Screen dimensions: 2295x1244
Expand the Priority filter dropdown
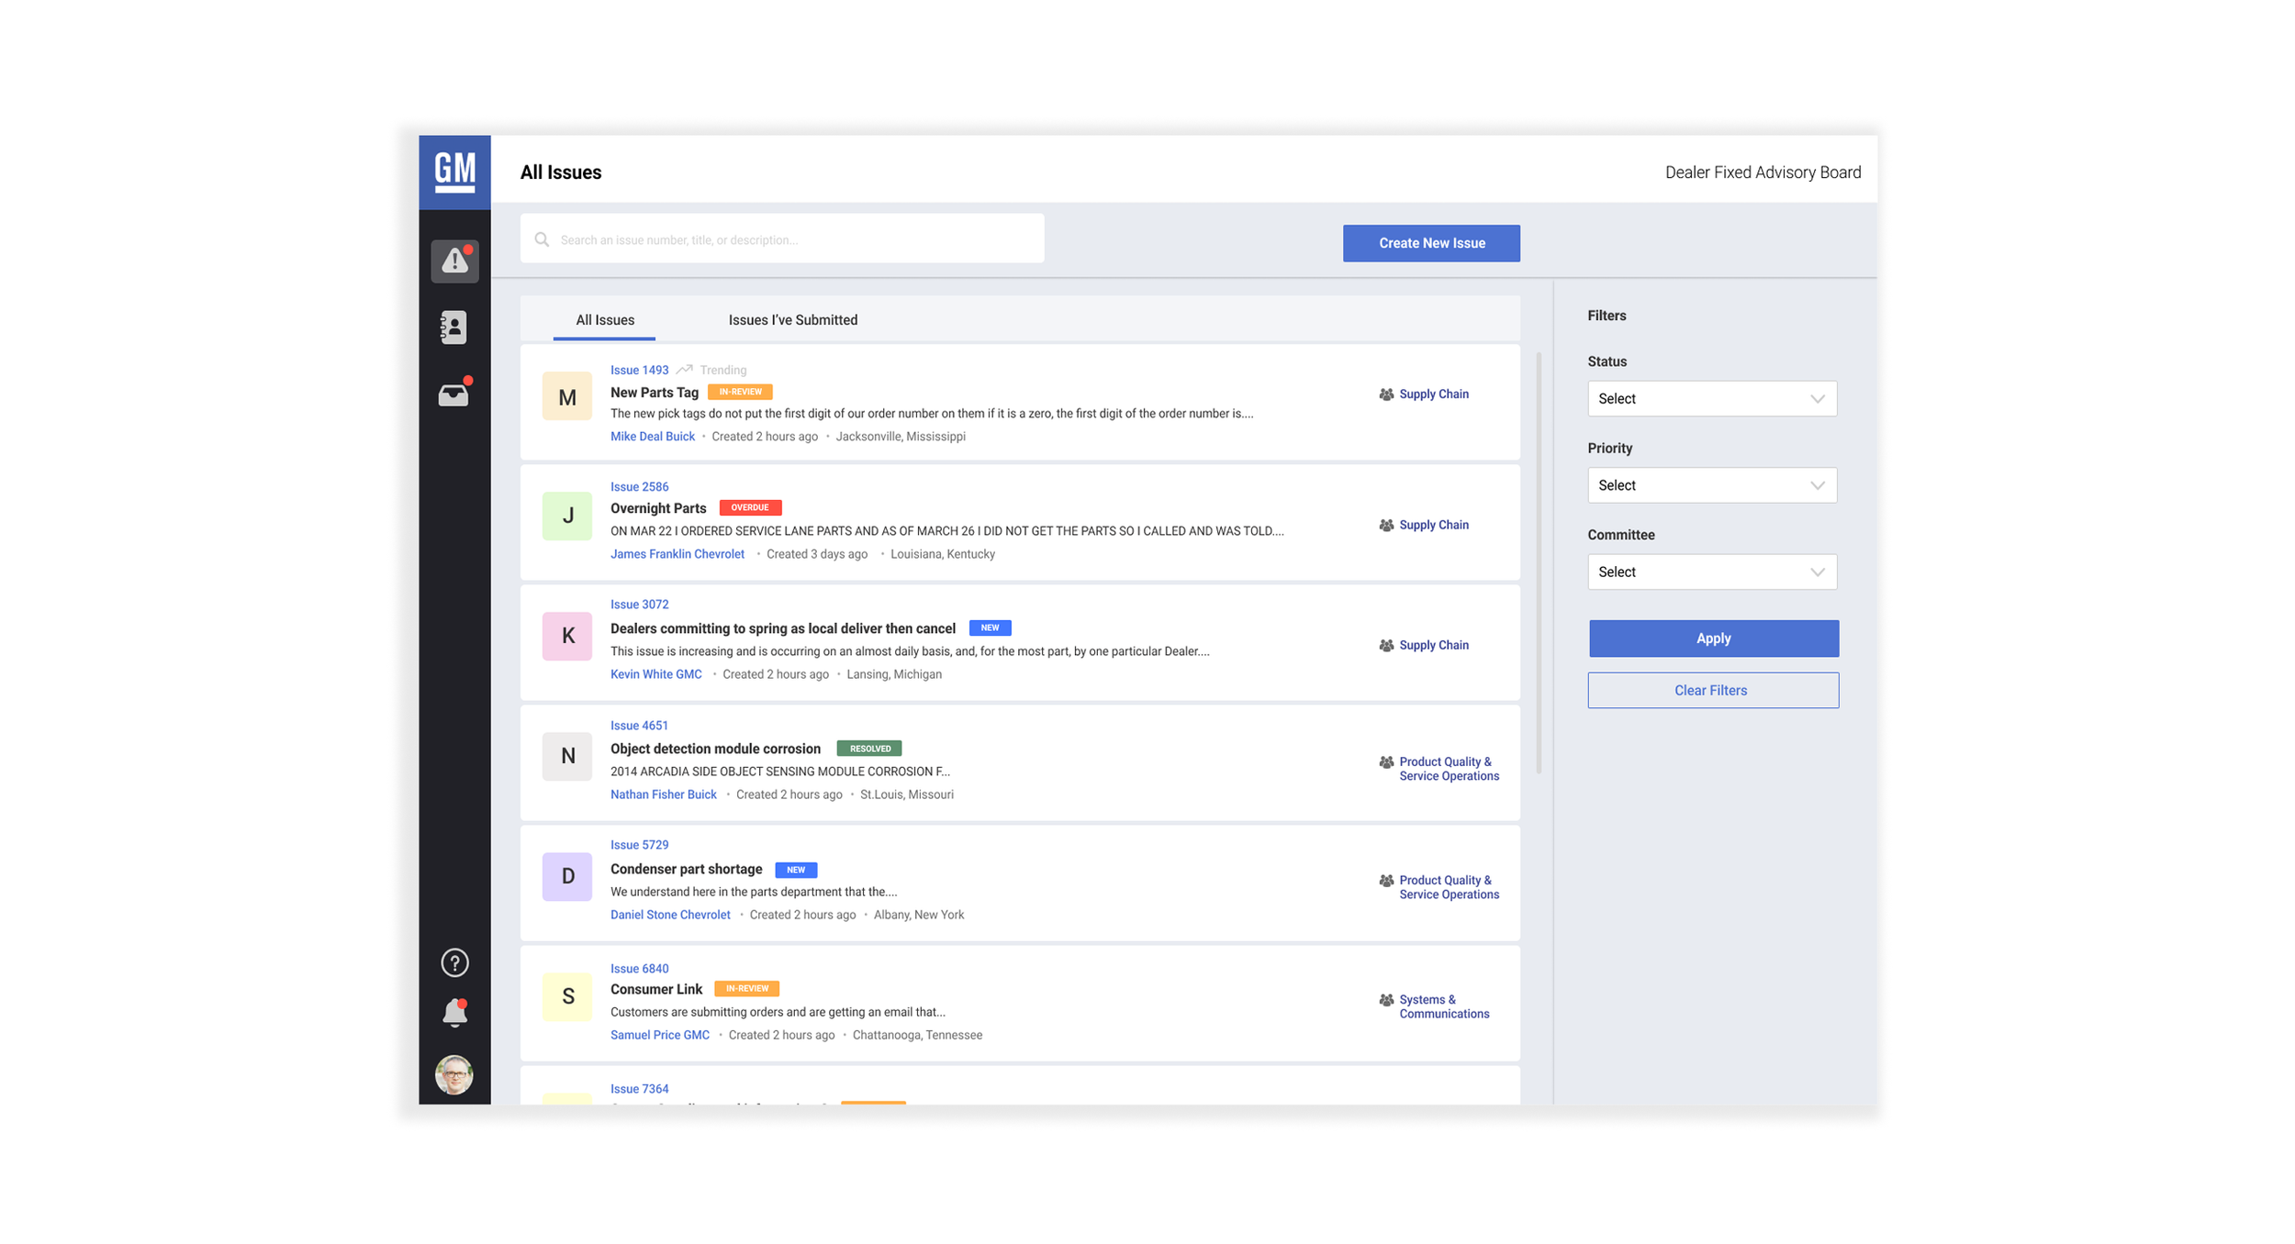click(x=1711, y=485)
